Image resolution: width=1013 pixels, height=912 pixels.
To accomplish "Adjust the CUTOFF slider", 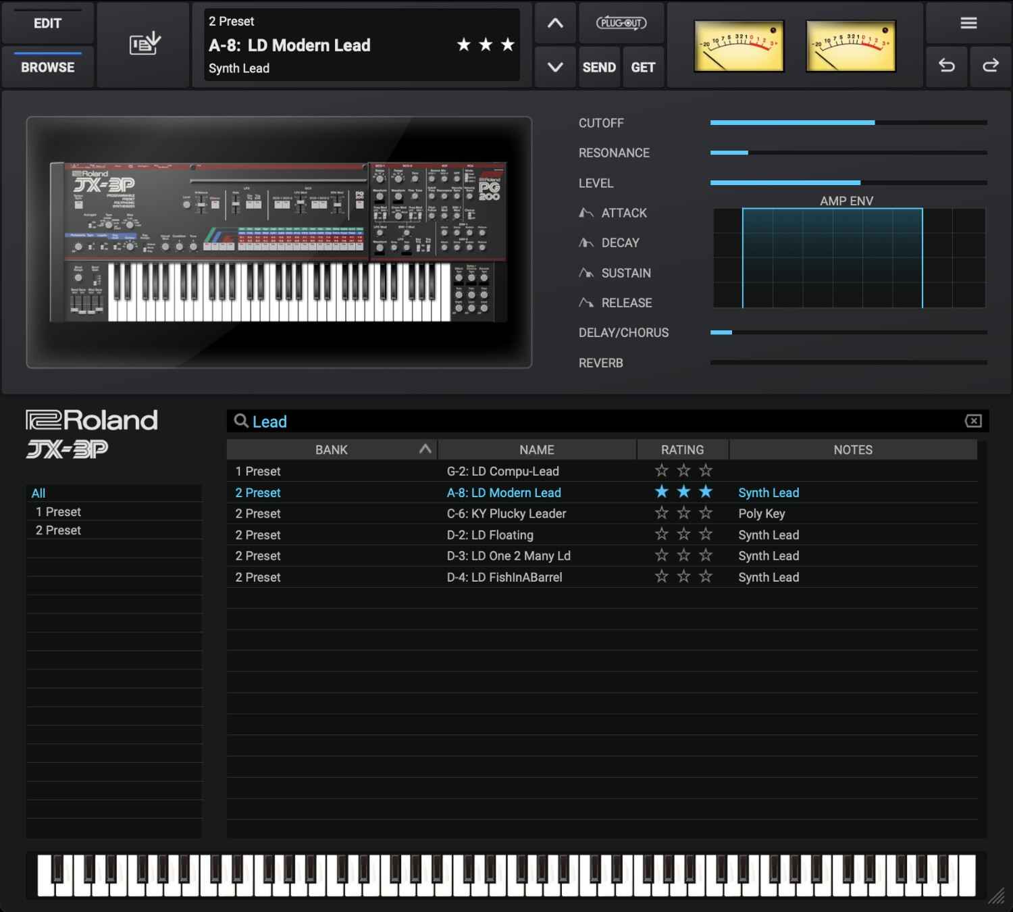I will click(x=848, y=123).
